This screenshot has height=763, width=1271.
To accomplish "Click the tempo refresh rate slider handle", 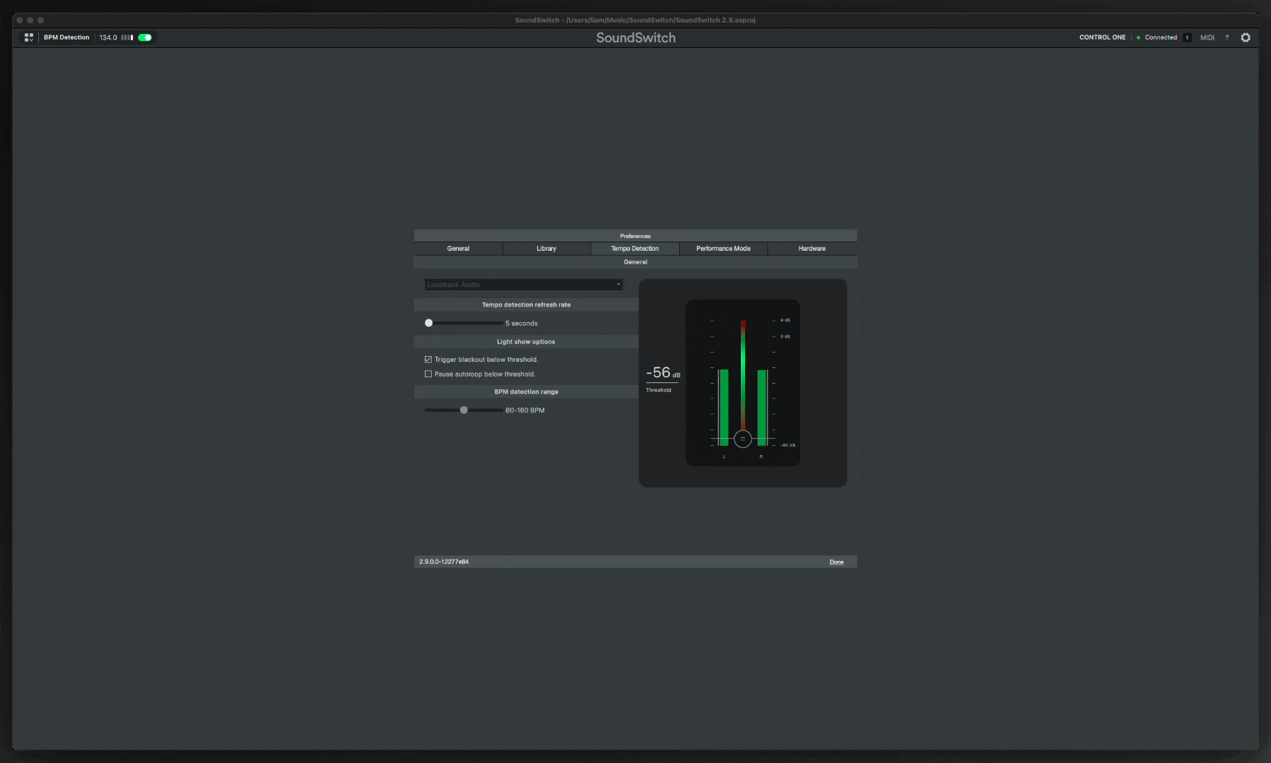I will tap(428, 323).
